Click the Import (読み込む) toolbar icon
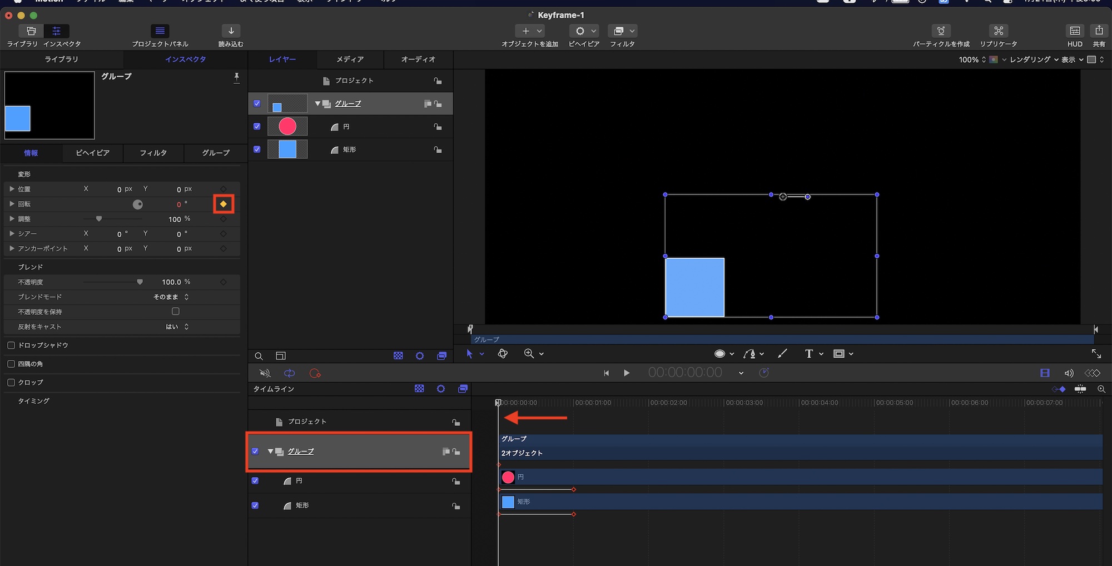Screen dimensions: 1112x566 (231, 31)
